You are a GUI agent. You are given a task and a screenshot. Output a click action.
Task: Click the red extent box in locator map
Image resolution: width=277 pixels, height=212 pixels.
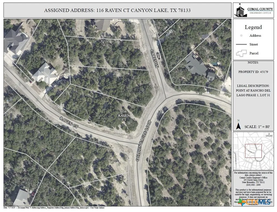[x=253, y=151]
